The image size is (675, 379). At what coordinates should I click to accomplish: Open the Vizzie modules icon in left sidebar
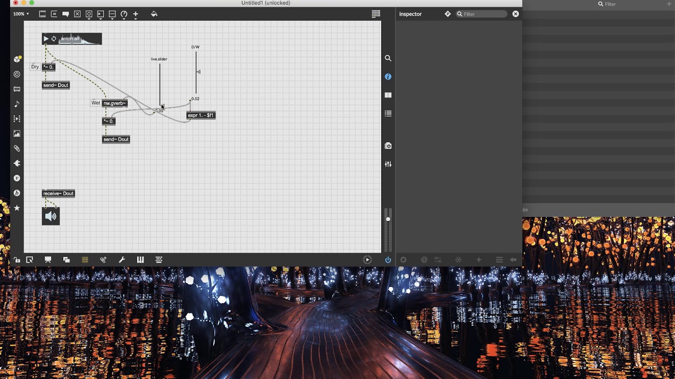click(x=17, y=178)
